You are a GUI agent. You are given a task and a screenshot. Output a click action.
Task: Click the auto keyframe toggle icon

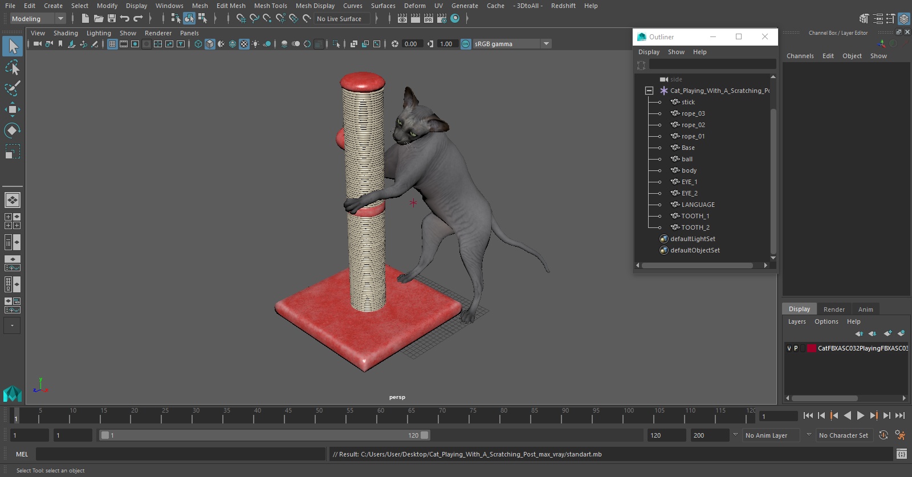[x=883, y=435]
